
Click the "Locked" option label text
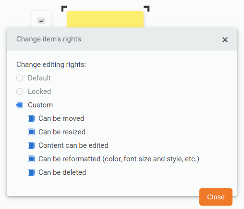pyautogui.click(x=39, y=91)
